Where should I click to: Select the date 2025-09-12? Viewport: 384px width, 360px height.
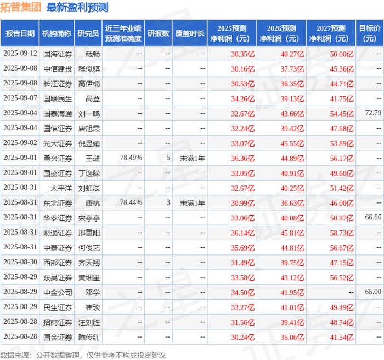[x=20, y=54]
